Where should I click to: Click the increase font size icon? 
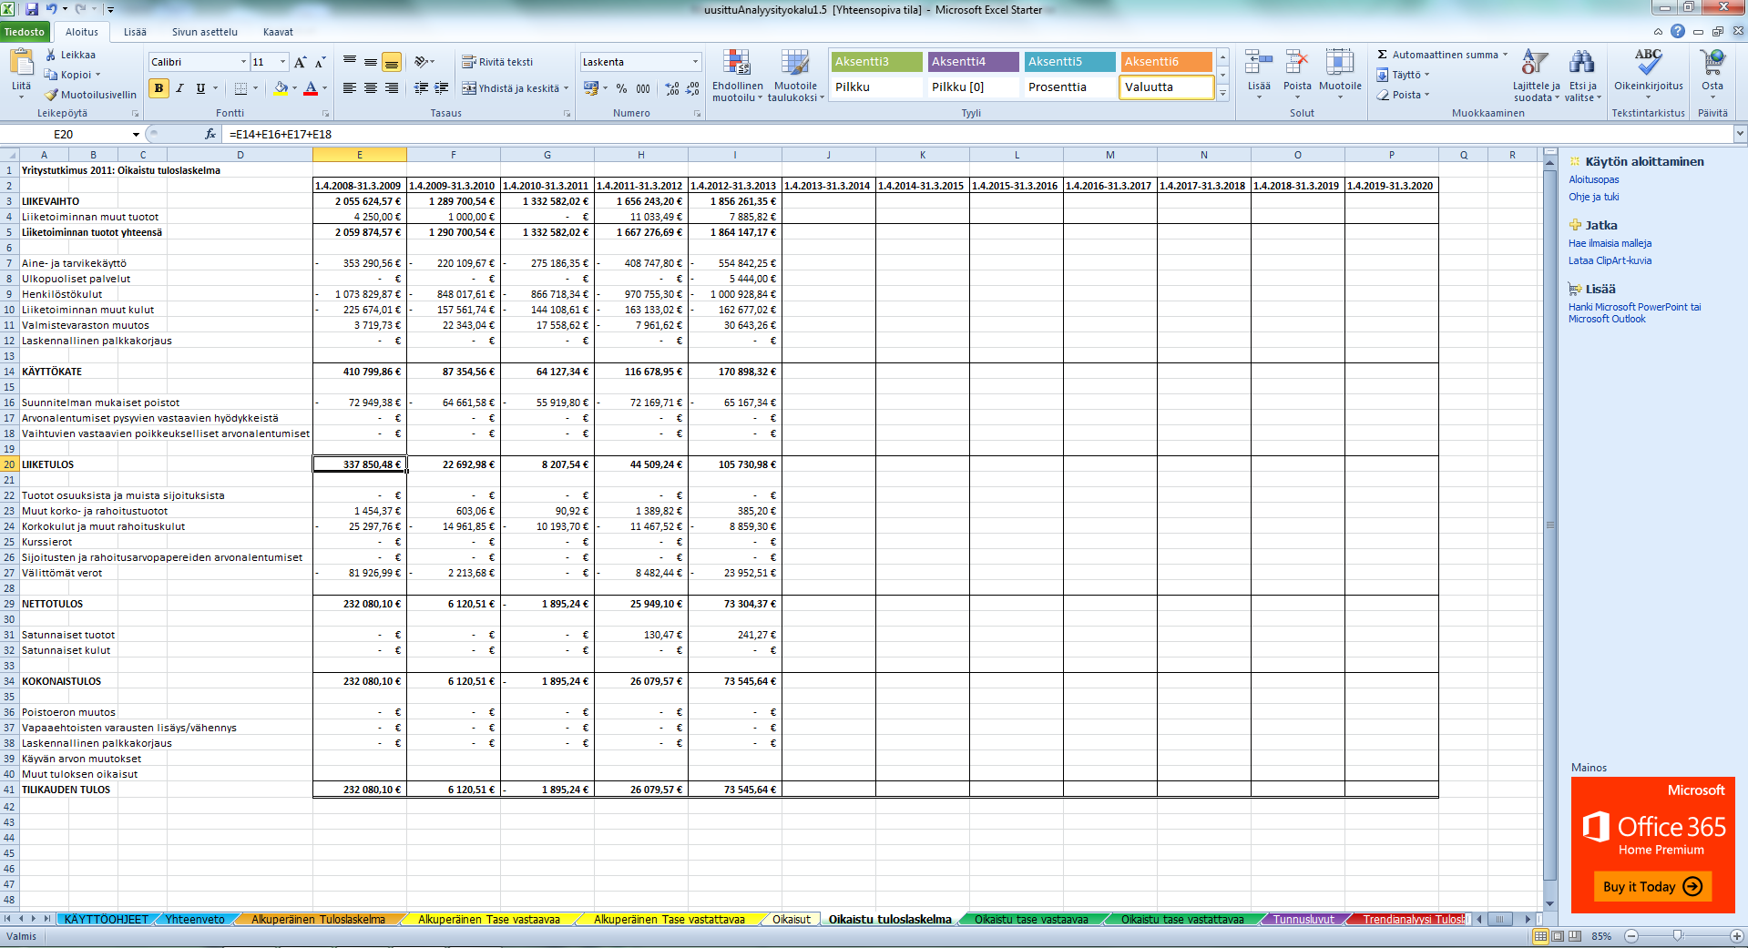pos(301,62)
